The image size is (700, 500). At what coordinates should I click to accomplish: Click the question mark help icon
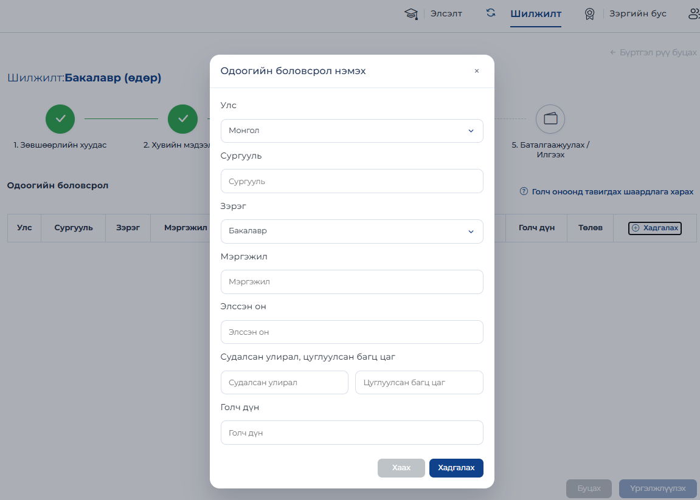tap(524, 191)
